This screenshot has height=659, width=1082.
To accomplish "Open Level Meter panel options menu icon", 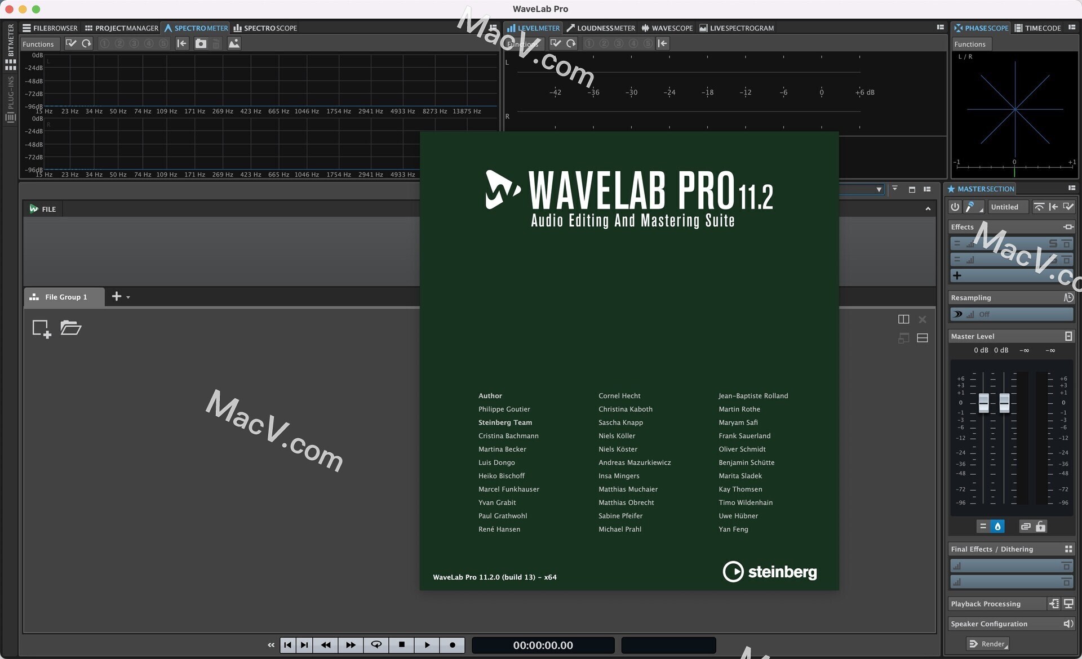I will [940, 27].
